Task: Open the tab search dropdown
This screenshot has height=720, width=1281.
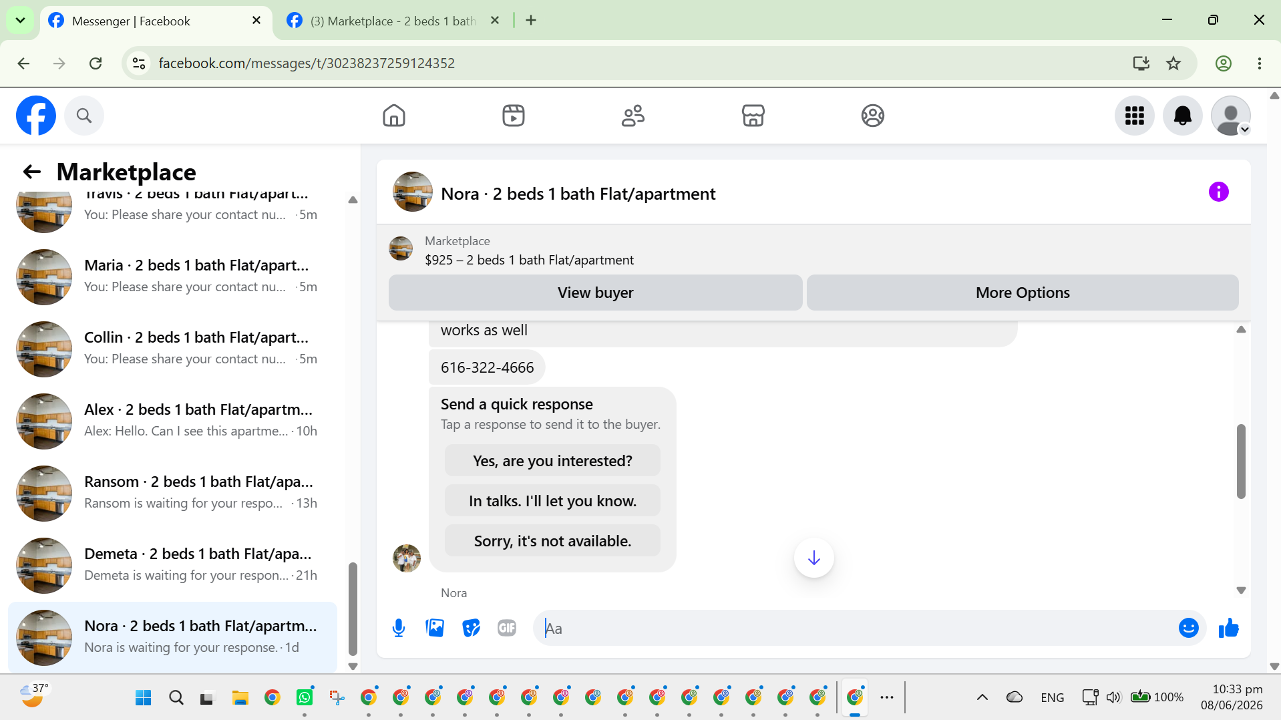Action: (20, 21)
